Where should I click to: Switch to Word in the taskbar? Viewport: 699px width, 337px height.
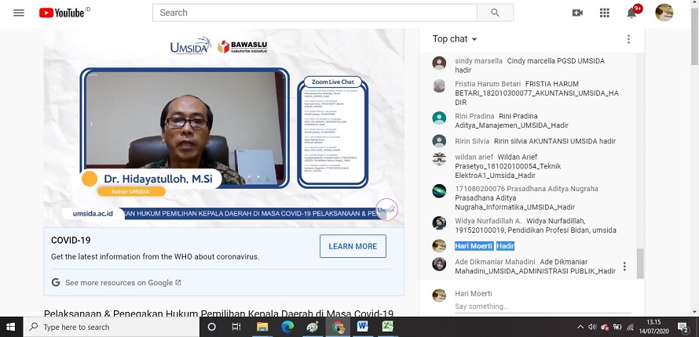tap(363, 327)
